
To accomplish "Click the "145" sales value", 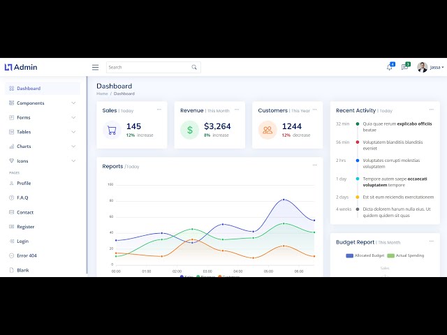I will click(x=133, y=126).
